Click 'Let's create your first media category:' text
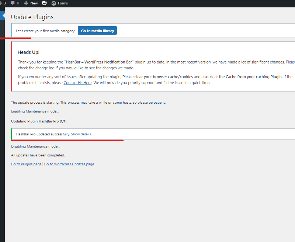 pyautogui.click(x=45, y=31)
